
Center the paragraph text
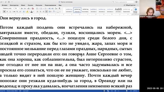[40, 11]
